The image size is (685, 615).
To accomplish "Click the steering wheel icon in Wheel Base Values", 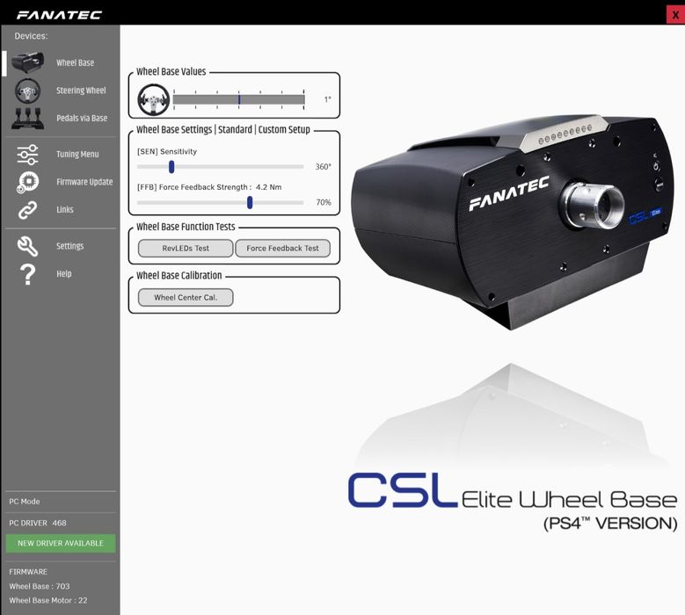I will (153, 99).
